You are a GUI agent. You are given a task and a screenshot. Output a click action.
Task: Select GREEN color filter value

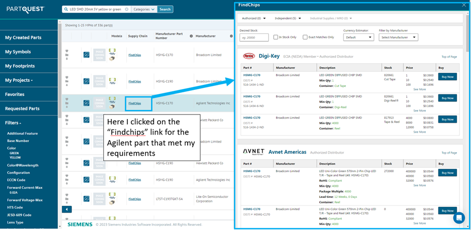pyautogui.click(x=14, y=153)
